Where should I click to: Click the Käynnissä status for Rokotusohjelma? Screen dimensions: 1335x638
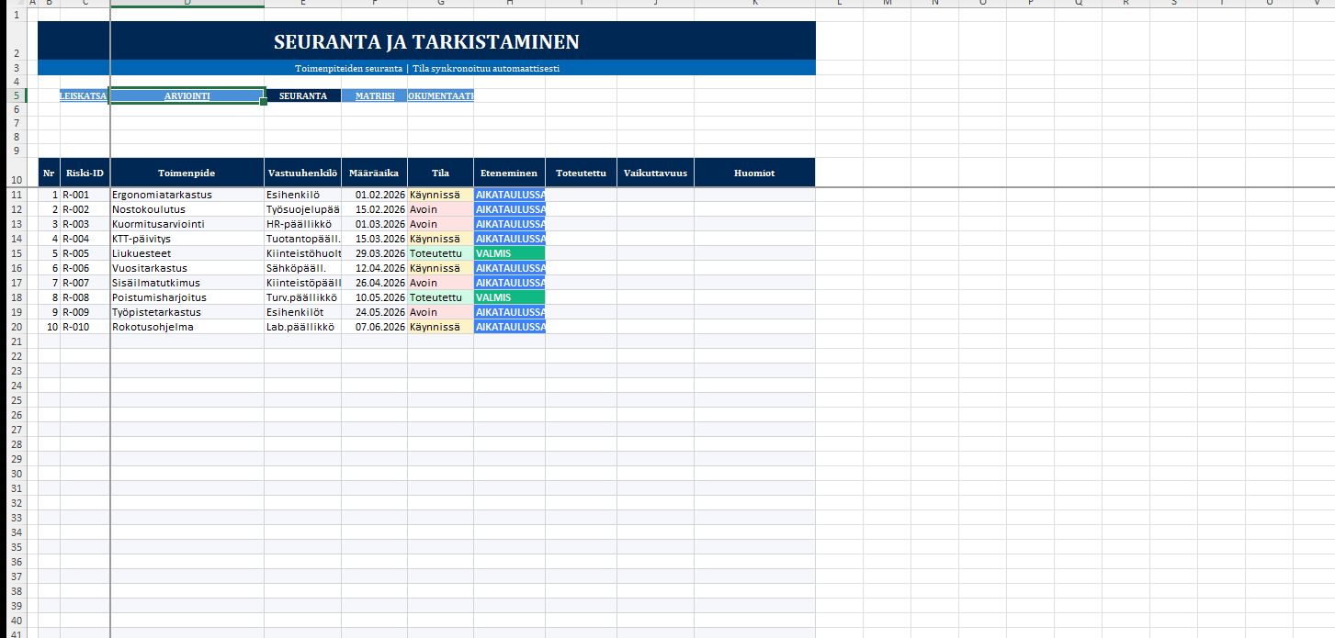point(440,327)
